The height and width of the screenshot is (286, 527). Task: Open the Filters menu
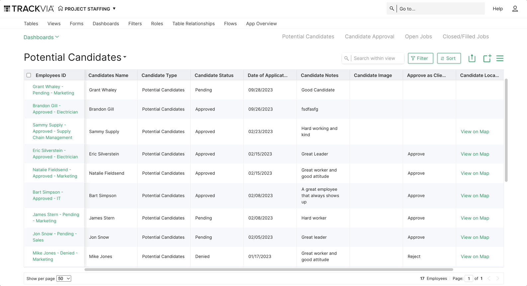[135, 24]
